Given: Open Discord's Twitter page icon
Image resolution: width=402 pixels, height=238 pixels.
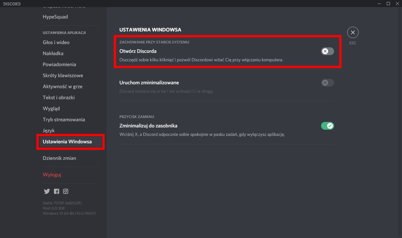Looking at the screenshot, I should 46,191.
